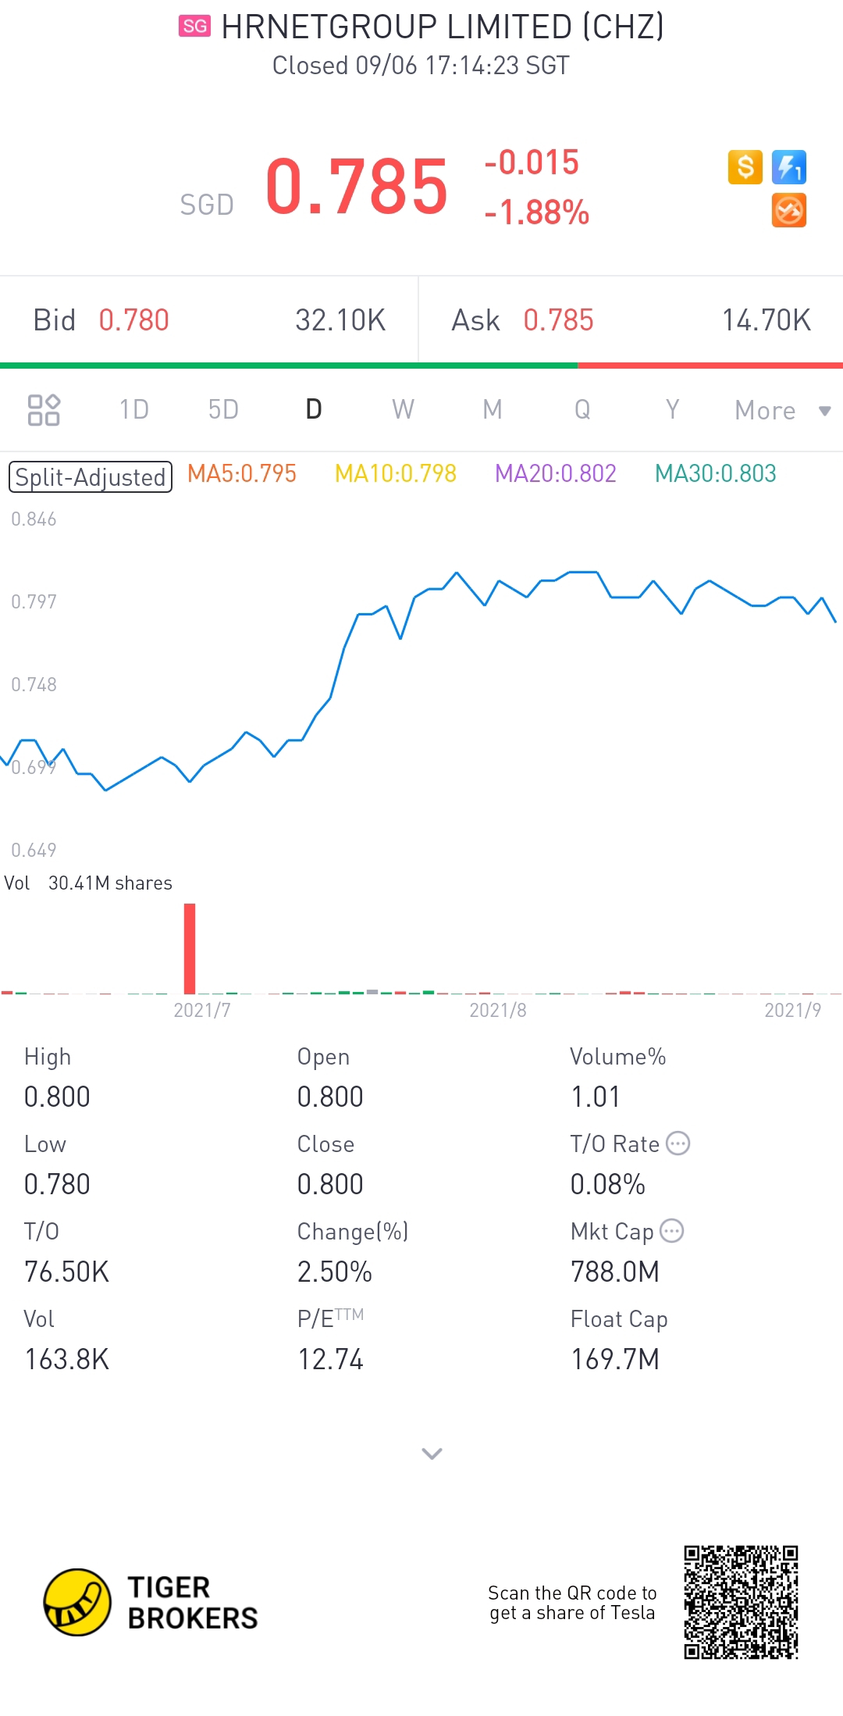Open the More timeframe dropdown
Viewport: 843px width, 1716px height.
[783, 410]
